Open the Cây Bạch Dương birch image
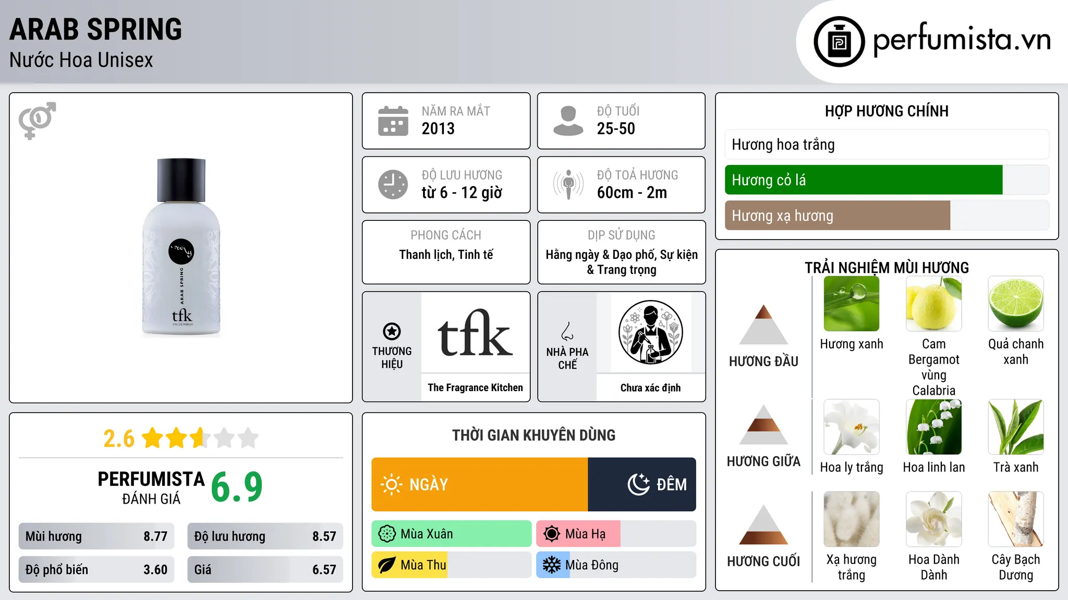Image resolution: width=1068 pixels, height=600 pixels. (x=1016, y=519)
